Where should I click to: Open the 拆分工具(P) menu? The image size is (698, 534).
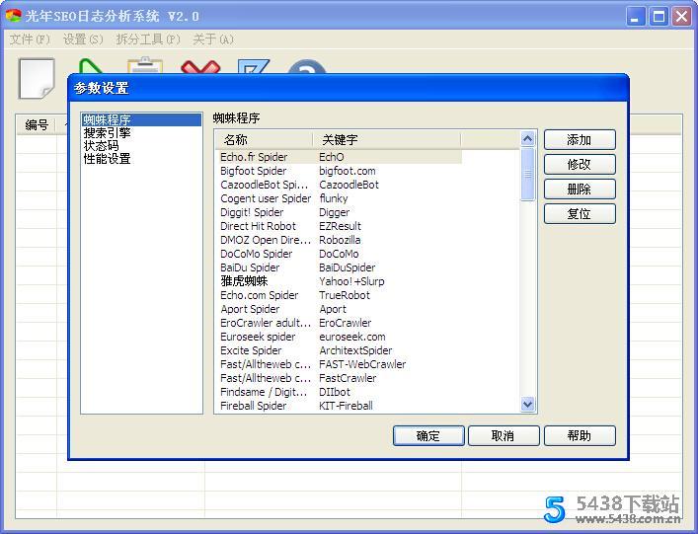[x=148, y=39]
